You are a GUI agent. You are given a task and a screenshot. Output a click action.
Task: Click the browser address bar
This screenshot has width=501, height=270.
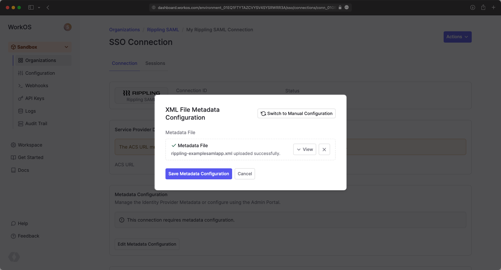[x=245, y=8]
